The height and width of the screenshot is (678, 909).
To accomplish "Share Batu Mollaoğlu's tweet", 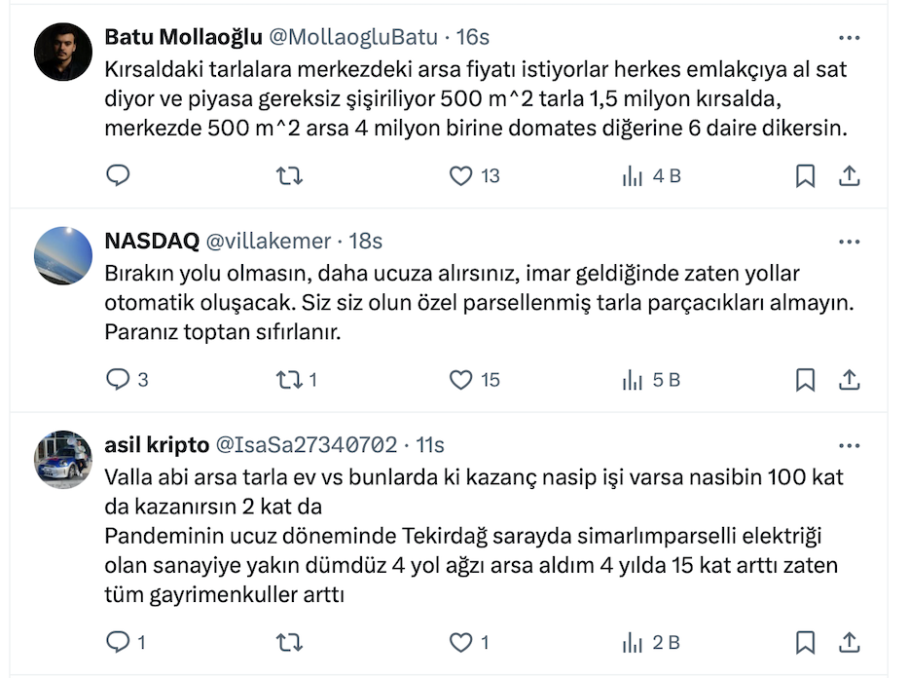I will point(849,175).
